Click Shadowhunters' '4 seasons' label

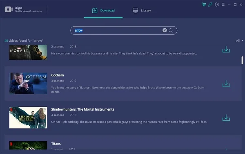coord(58,115)
